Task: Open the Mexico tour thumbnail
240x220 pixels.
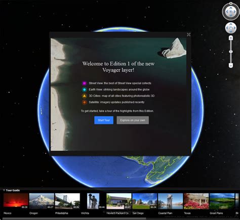Action: pos(16,201)
